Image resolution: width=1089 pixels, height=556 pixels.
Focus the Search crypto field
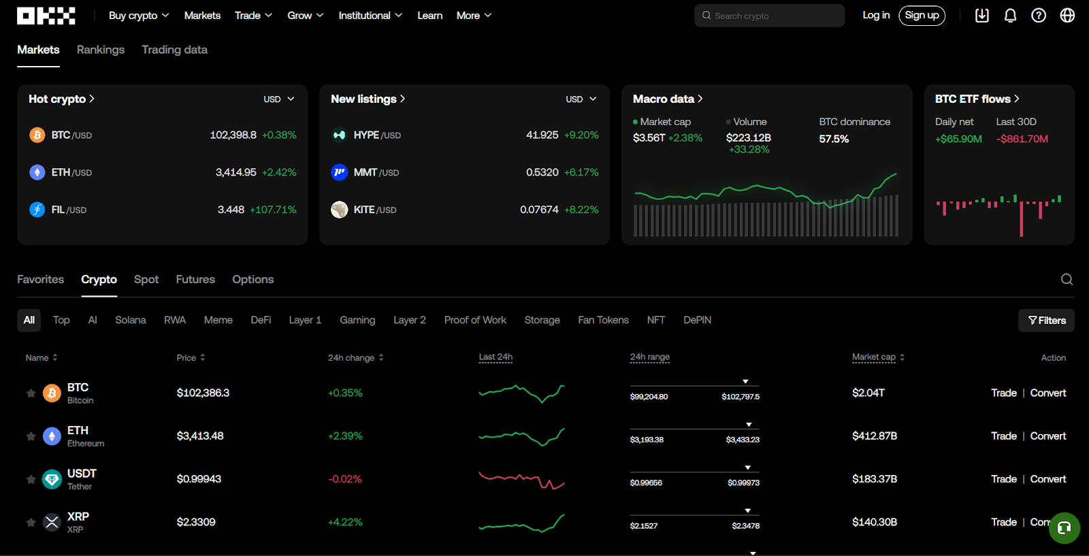[769, 16]
